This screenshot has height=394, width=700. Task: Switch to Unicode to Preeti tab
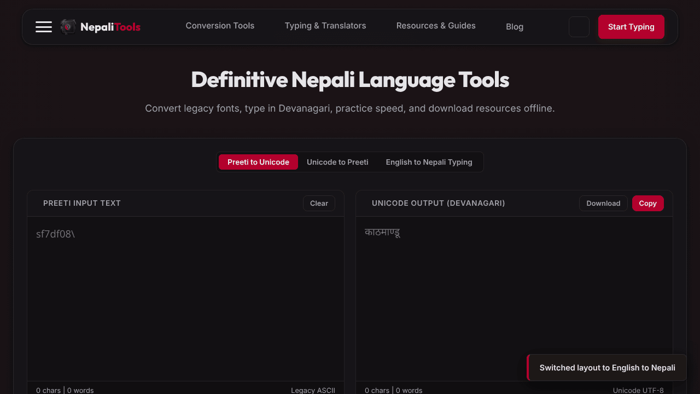(x=337, y=162)
